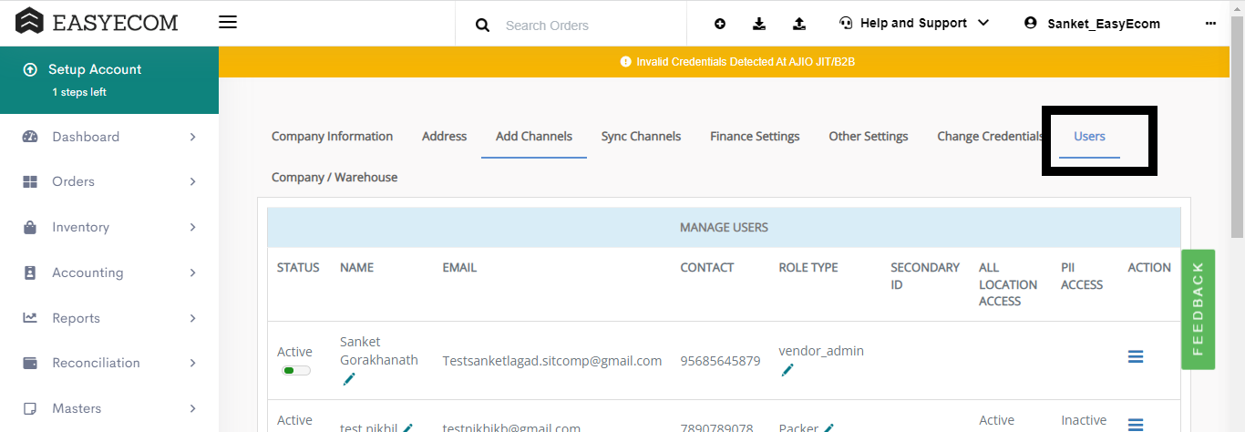1245x432 pixels.
Task: Click email Testsanketlagad.sitcomp@gmail.com
Action: pos(552,361)
